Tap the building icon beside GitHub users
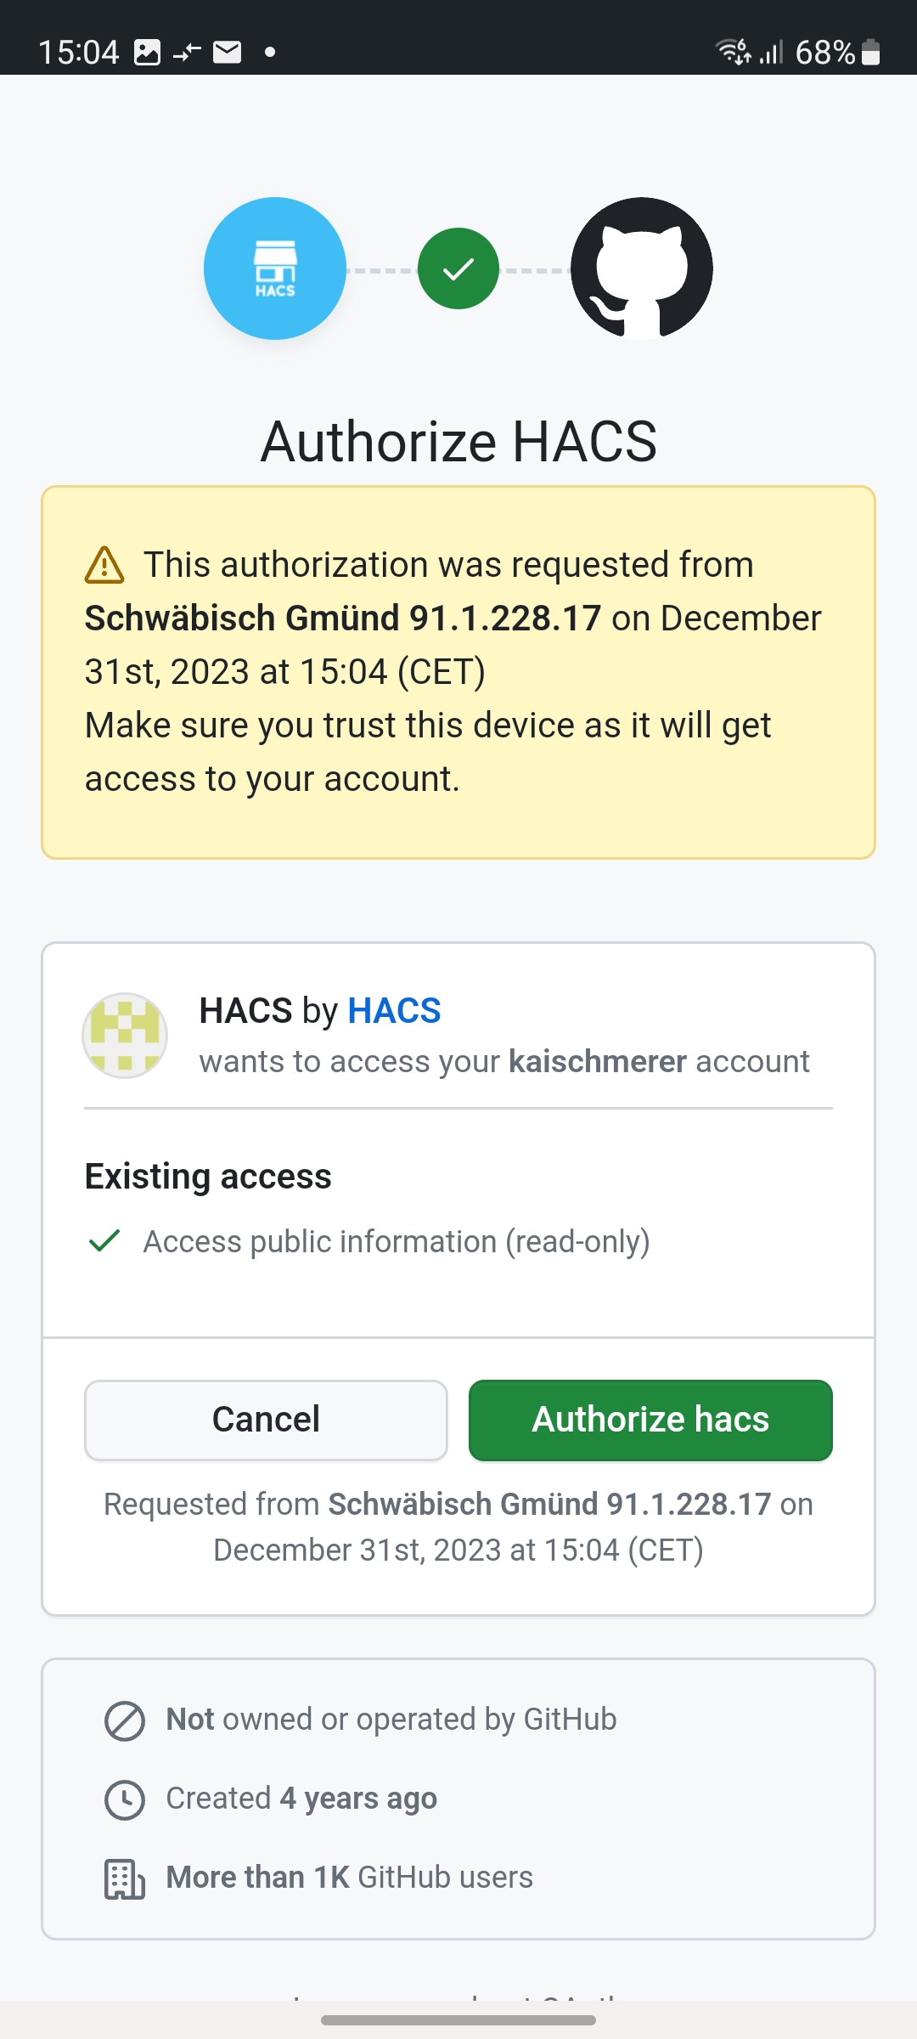 coord(125,1878)
